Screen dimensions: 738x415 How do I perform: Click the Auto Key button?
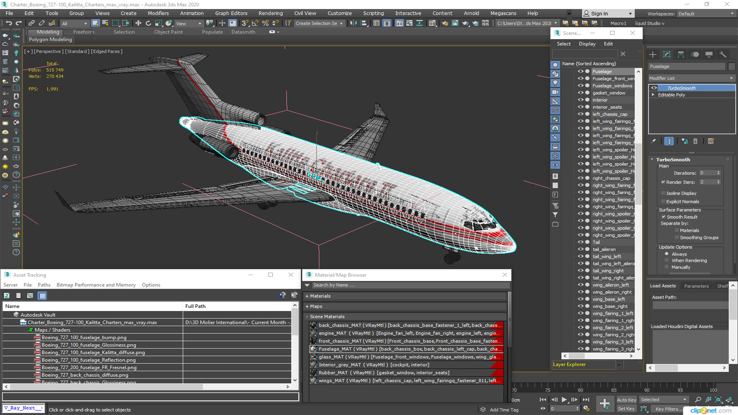click(x=626, y=400)
